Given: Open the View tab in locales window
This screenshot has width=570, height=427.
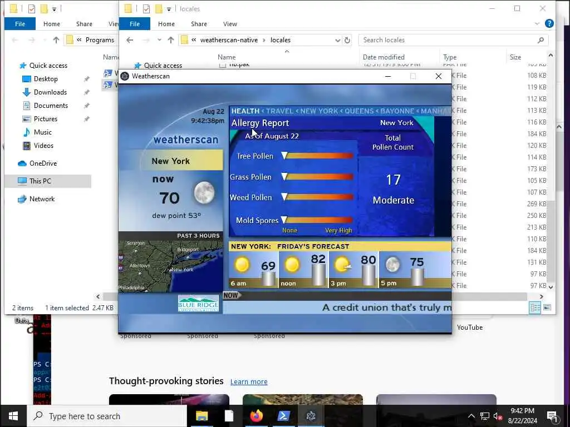Looking at the screenshot, I should (x=230, y=24).
